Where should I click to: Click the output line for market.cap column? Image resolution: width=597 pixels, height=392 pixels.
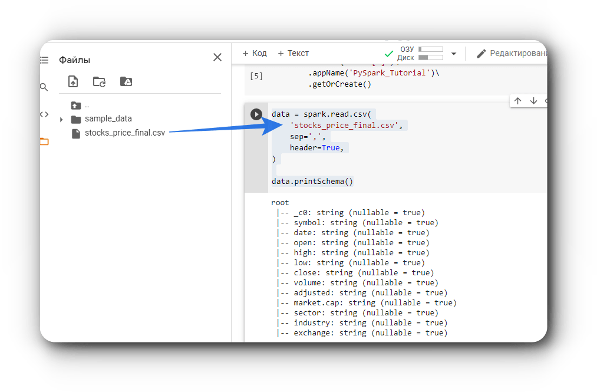[366, 303]
